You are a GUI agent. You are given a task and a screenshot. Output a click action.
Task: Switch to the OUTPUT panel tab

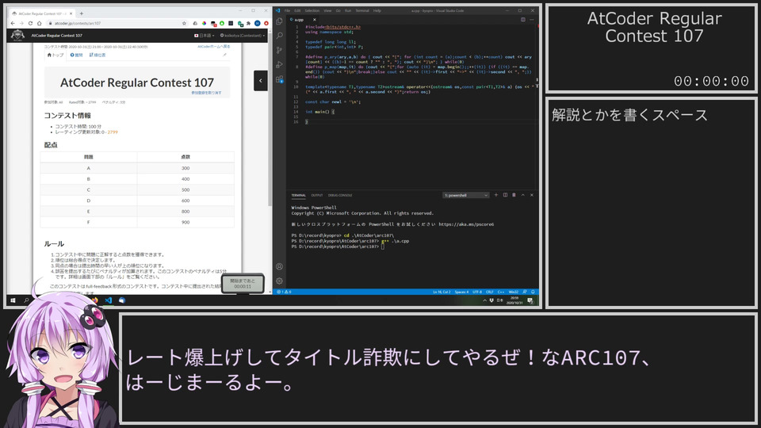(x=317, y=195)
